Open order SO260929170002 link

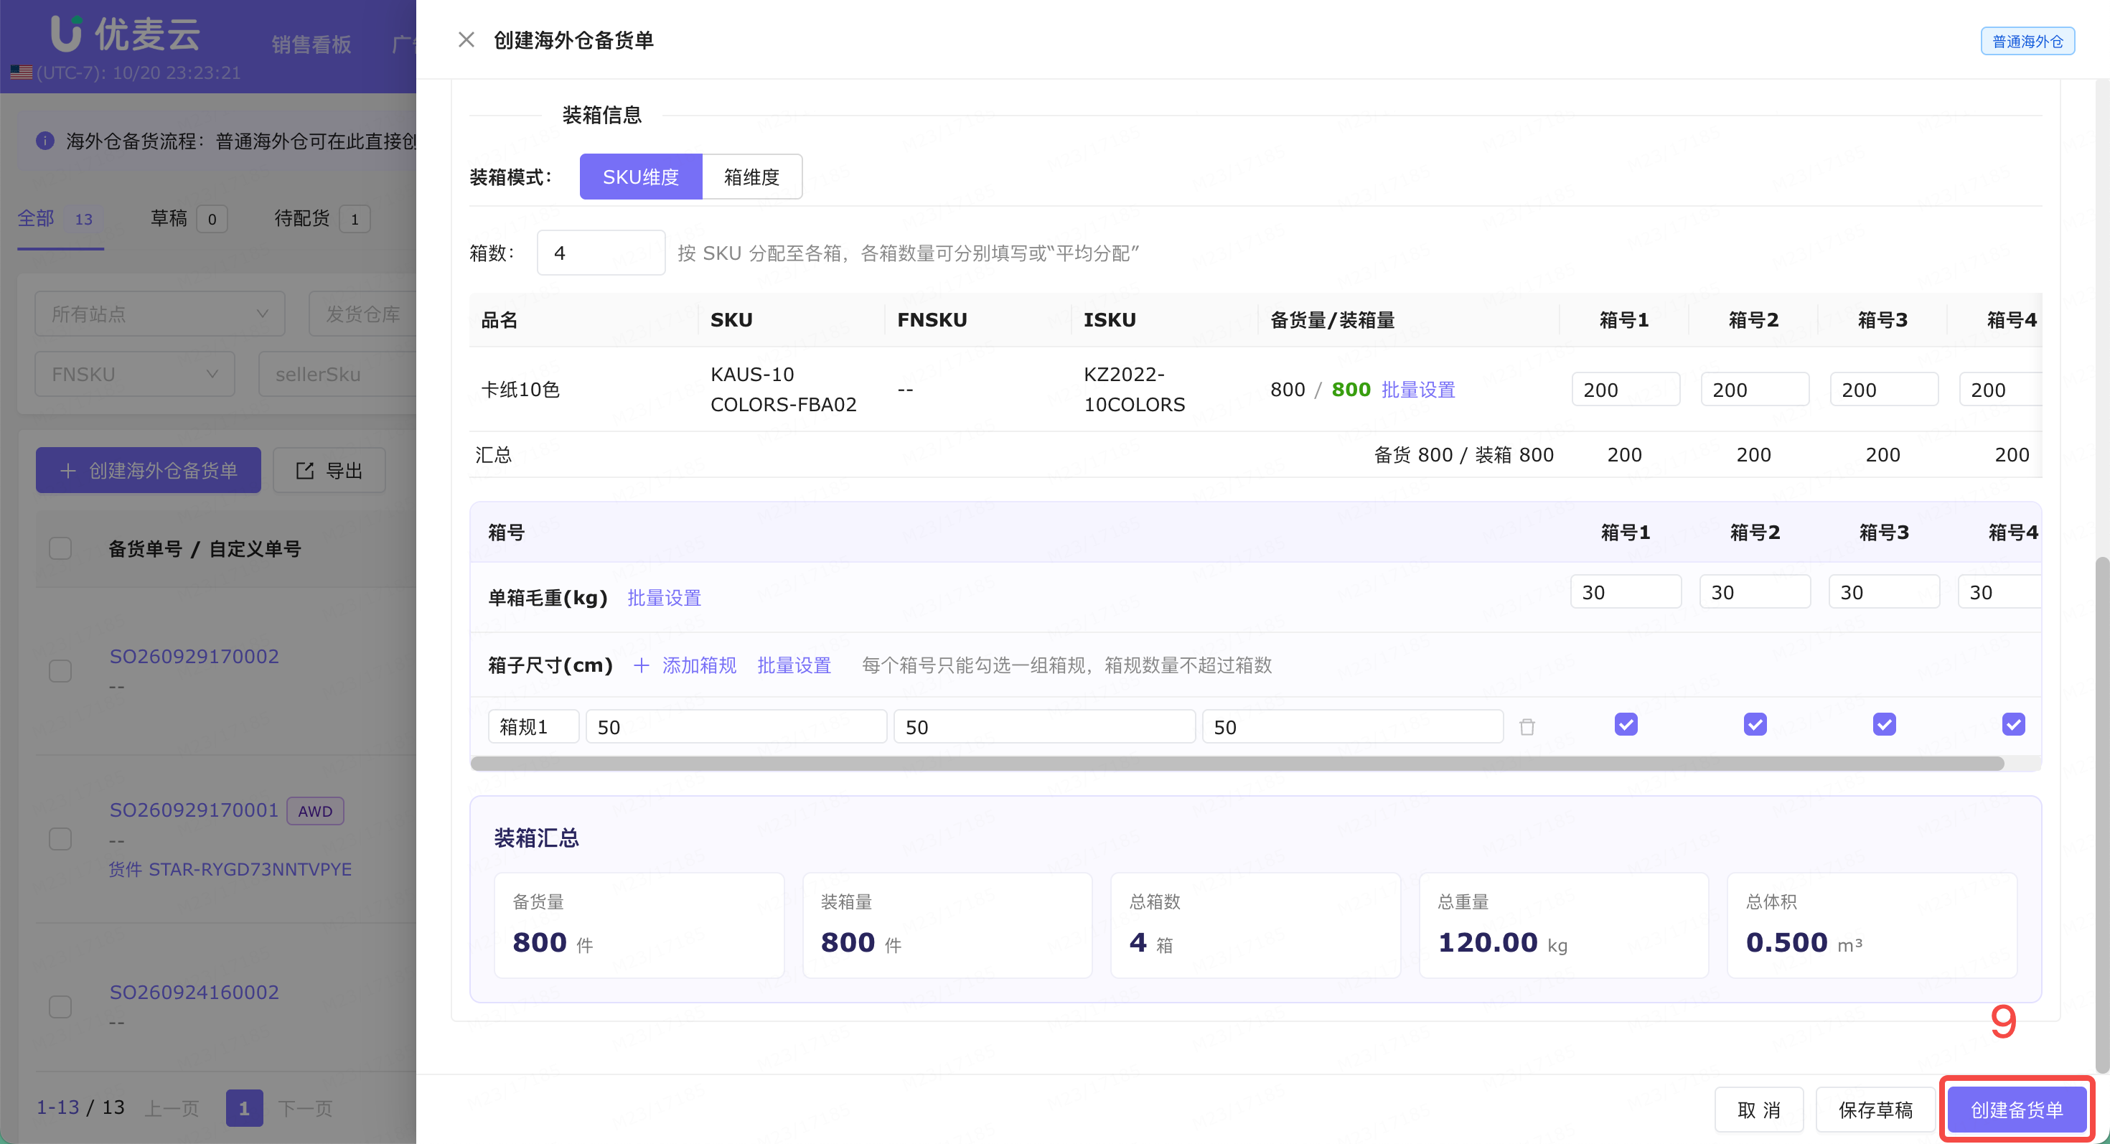pos(194,656)
